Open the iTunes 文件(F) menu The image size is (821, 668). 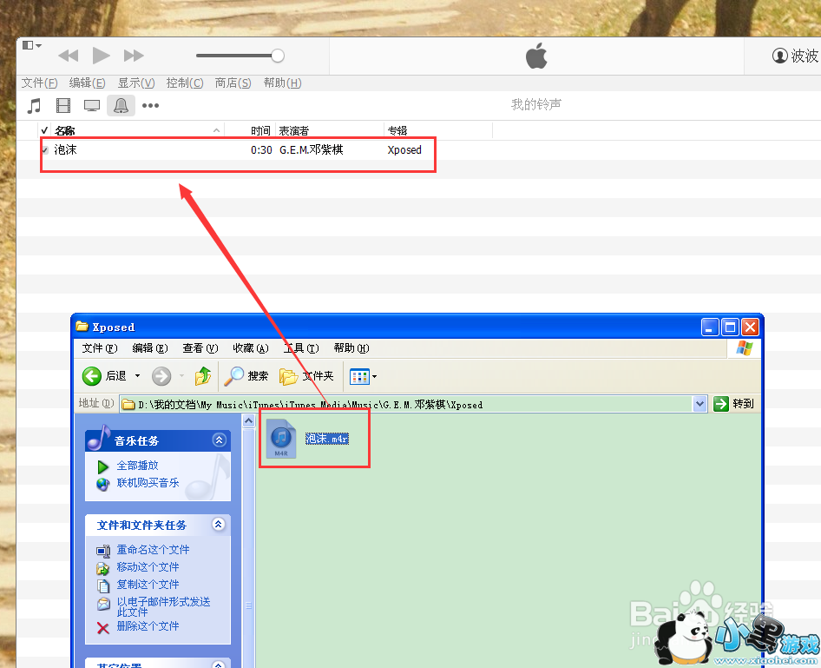click(39, 83)
